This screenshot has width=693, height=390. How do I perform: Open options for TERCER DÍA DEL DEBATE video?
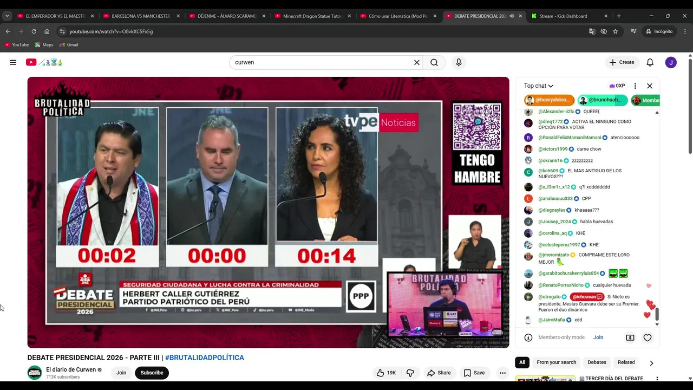coord(657,379)
